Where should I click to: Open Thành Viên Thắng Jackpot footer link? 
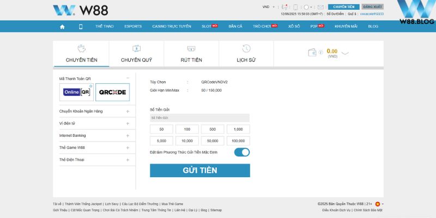83,204
